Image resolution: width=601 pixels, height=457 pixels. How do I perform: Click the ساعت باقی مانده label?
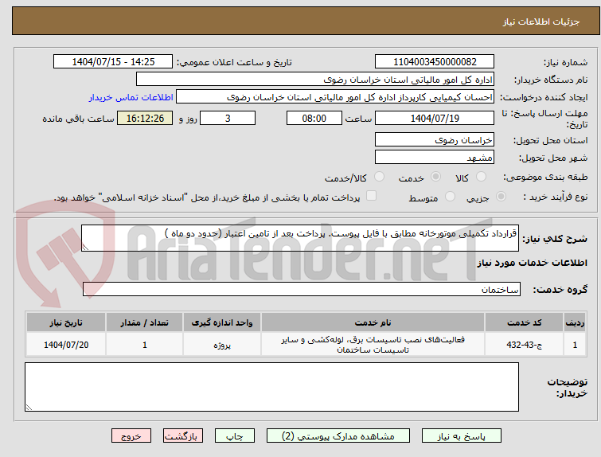pos(78,119)
